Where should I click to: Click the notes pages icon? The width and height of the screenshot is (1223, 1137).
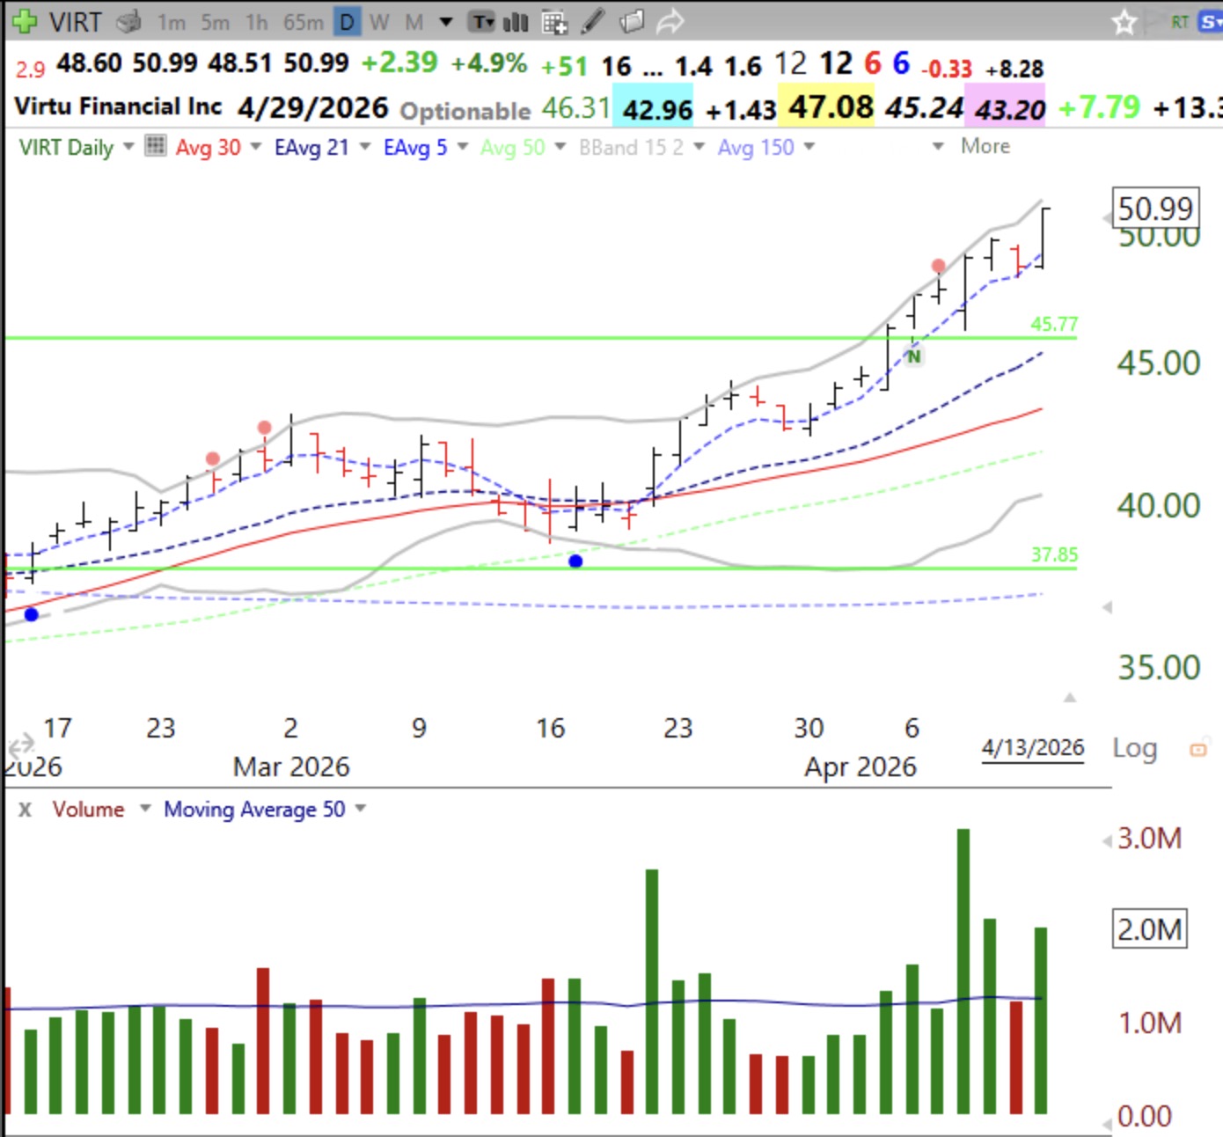coord(632,21)
